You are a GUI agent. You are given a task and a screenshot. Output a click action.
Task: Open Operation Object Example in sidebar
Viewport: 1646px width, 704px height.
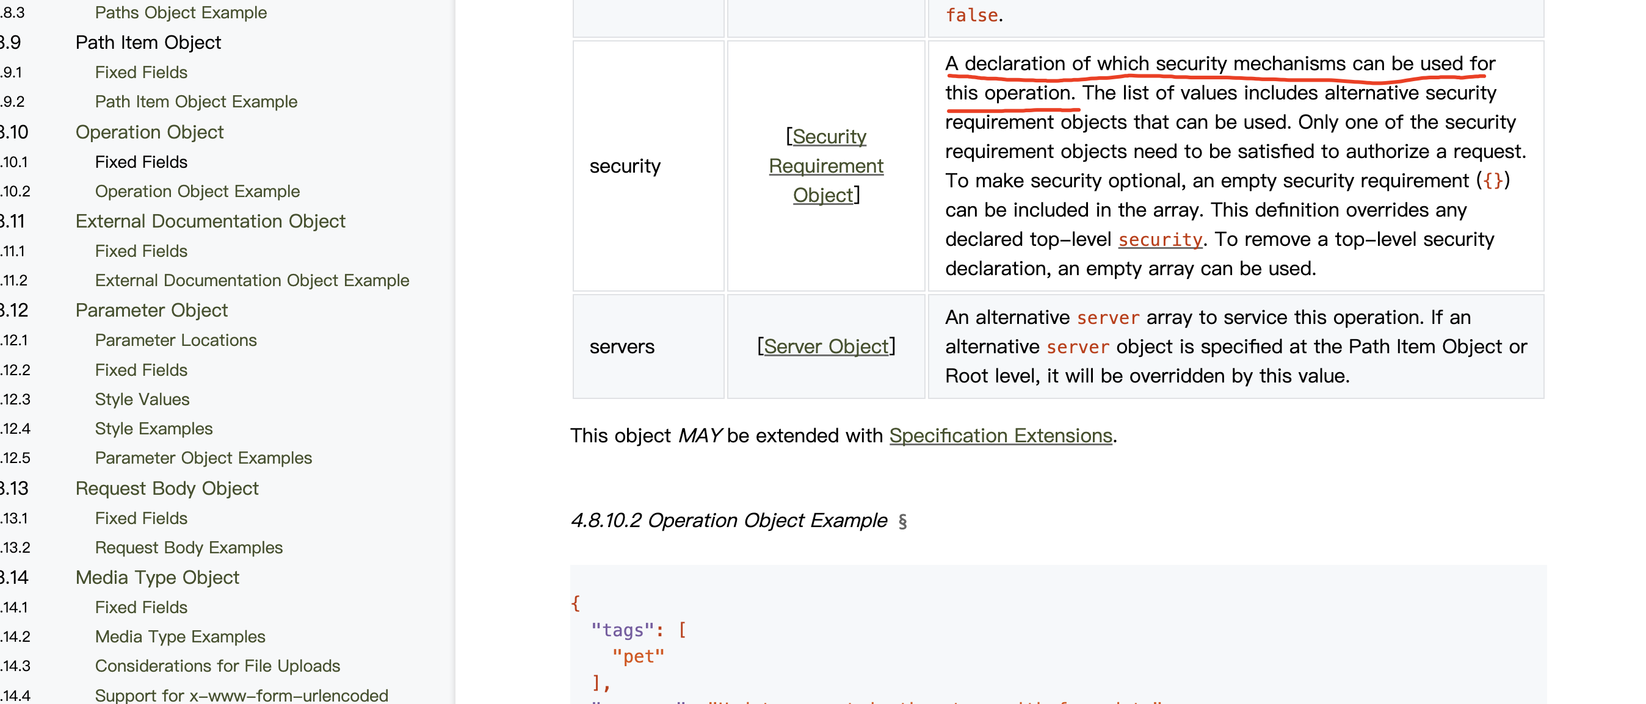(x=197, y=191)
